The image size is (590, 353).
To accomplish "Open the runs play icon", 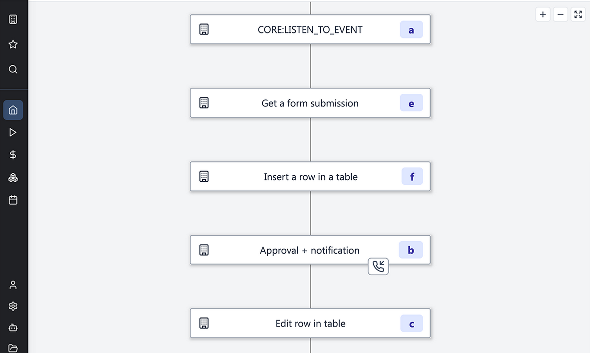I will [x=13, y=132].
